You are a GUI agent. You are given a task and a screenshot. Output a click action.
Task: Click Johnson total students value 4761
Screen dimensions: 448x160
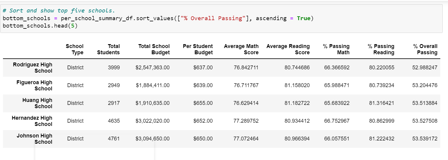(x=114, y=139)
